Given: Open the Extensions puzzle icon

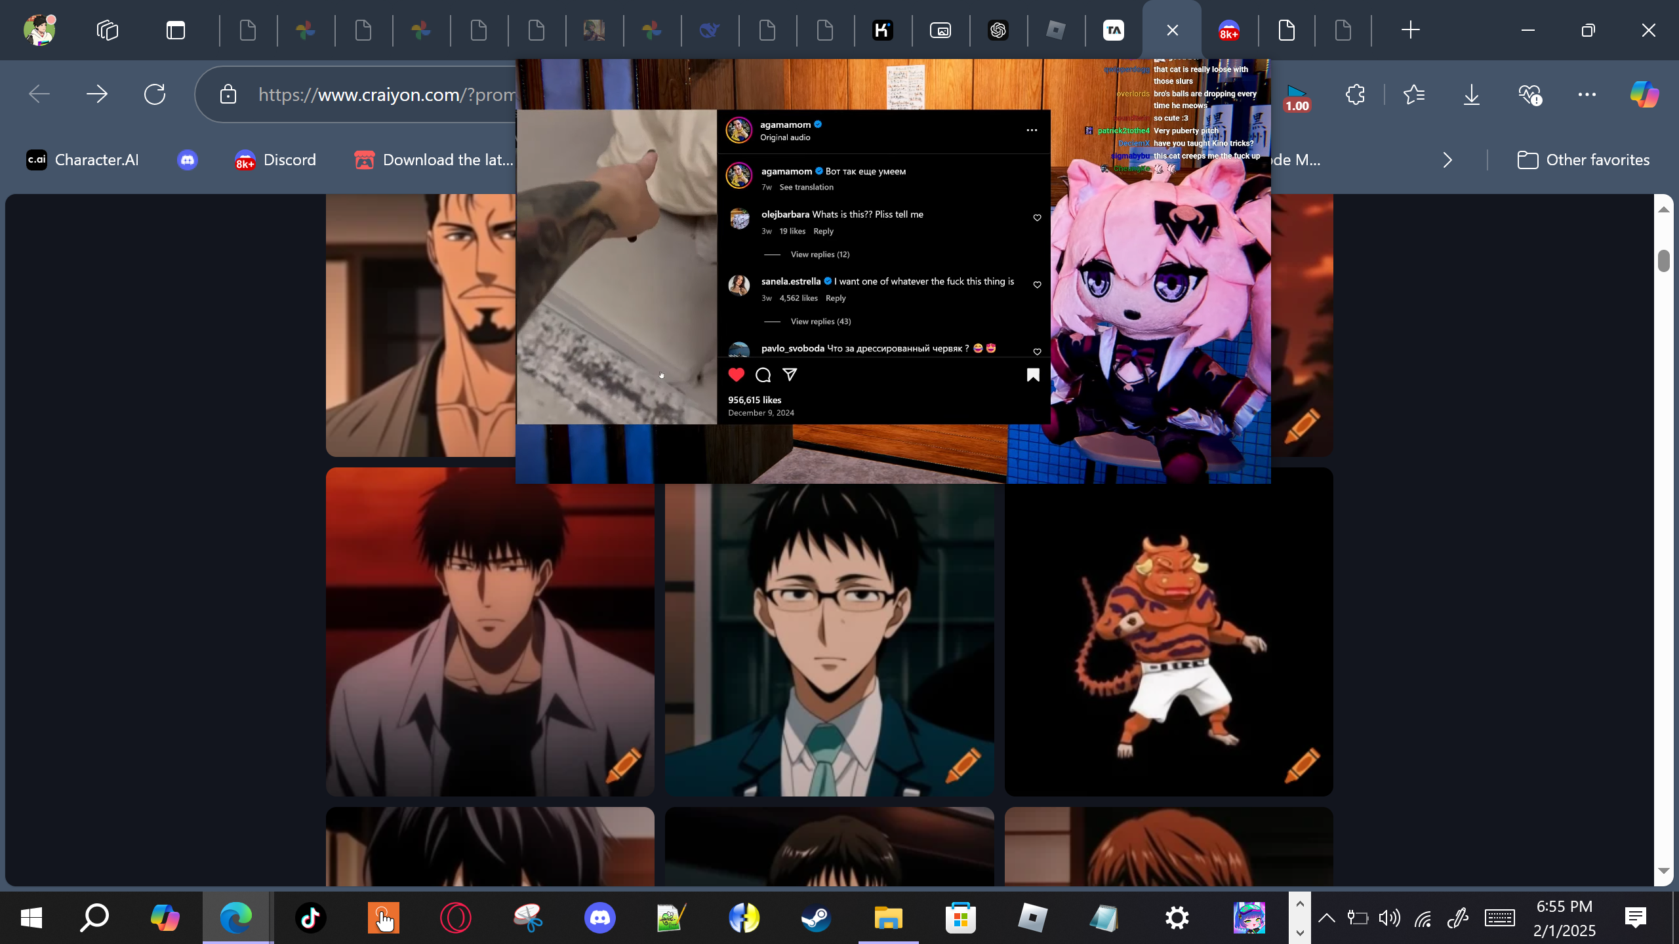Looking at the screenshot, I should coord(1355,94).
